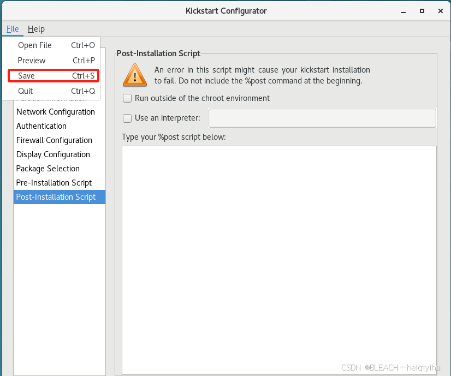Click the orange warning triangle icon
The height and width of the screenshot is (376, 451).
tap(135, 75)
